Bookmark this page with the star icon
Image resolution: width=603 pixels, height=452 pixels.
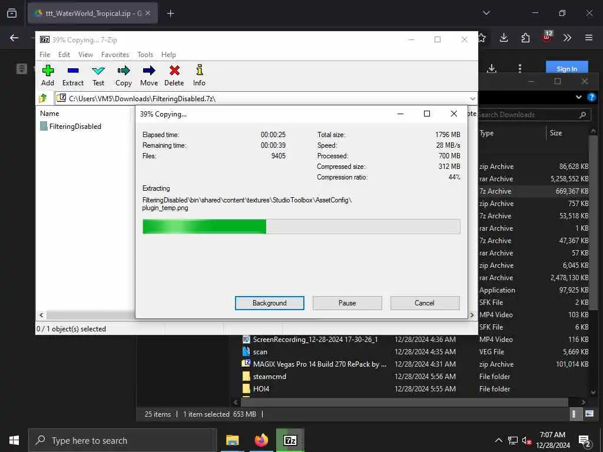click(482, 38)
